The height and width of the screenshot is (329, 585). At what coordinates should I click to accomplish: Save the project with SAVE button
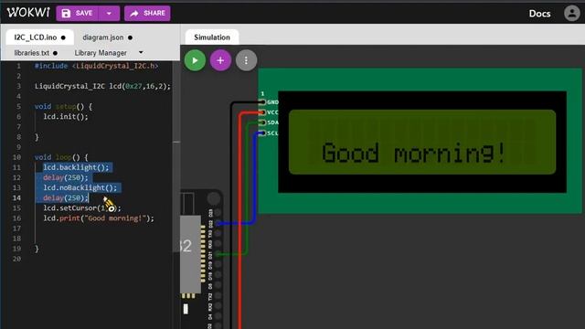77,14
